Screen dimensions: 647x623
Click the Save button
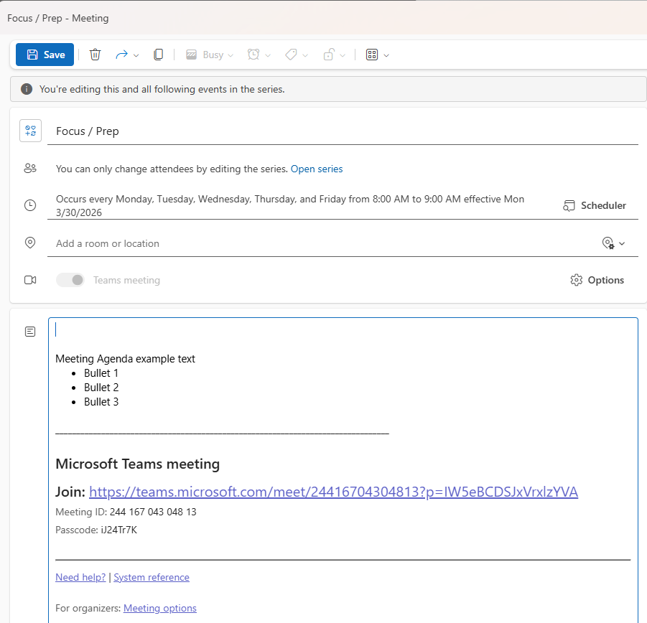point(45,55)
